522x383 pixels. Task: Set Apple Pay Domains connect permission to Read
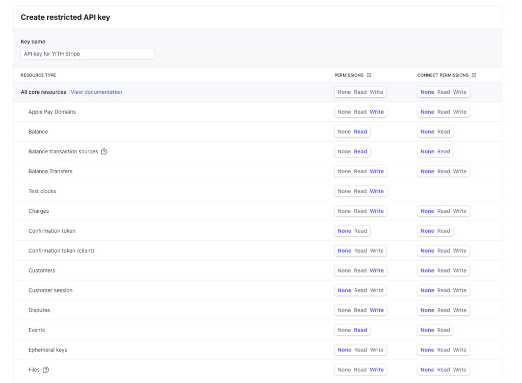point(443,112)
